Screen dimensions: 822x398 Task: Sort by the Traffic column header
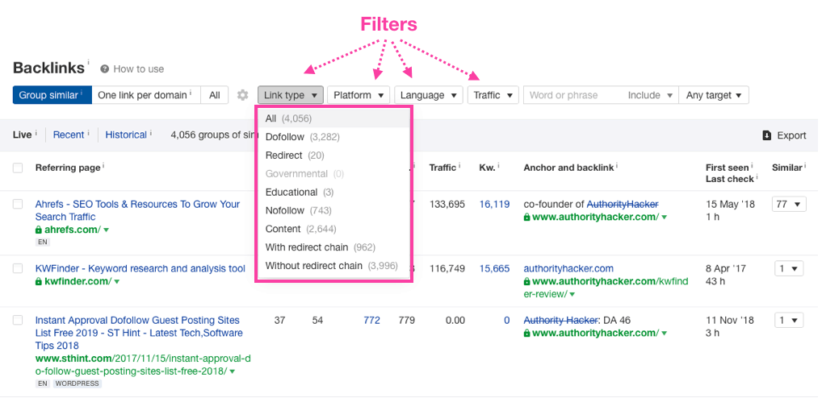coord(442,168)
